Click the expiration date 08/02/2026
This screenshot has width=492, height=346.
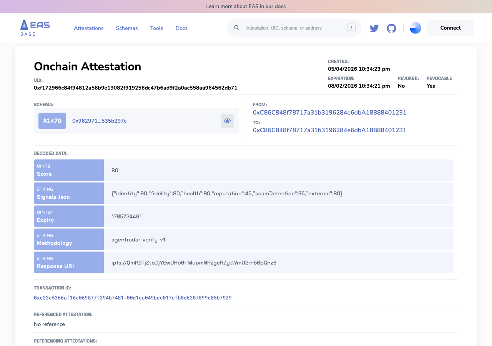pyautogui.click(x=359, y=86)
